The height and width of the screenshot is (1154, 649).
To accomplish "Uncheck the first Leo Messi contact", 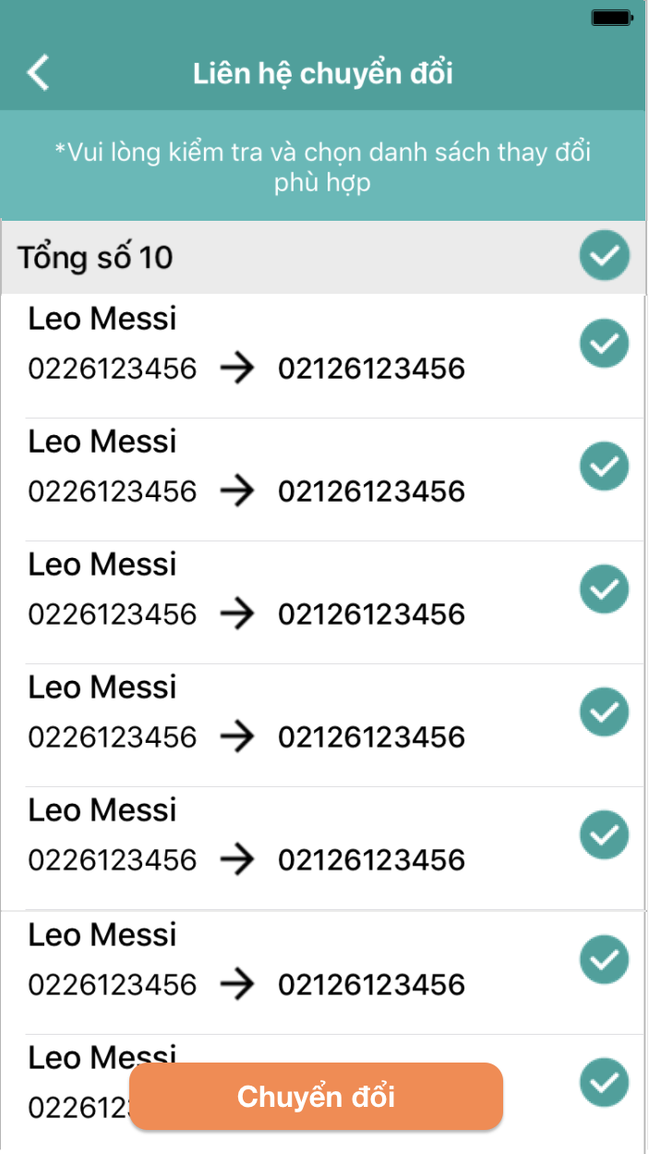I will (605, 343).
